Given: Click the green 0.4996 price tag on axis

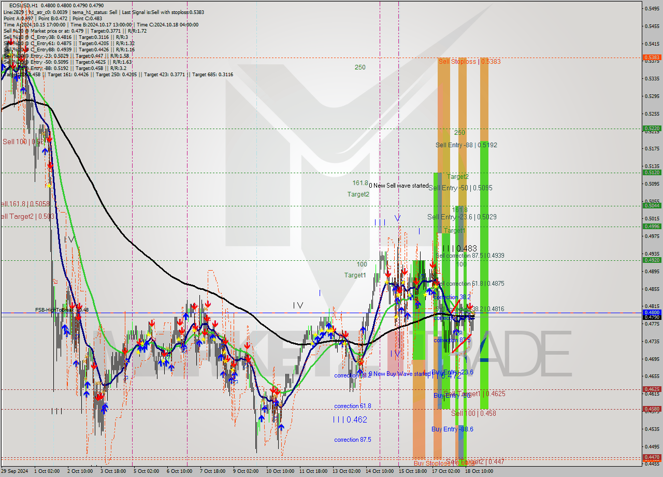Looking at the screenshot, I should pyautogui.click(x=651, y=226).
